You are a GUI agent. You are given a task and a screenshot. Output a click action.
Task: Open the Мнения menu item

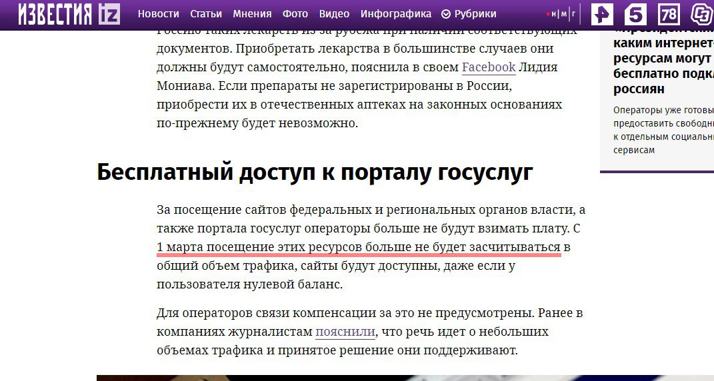coord(252,14)
